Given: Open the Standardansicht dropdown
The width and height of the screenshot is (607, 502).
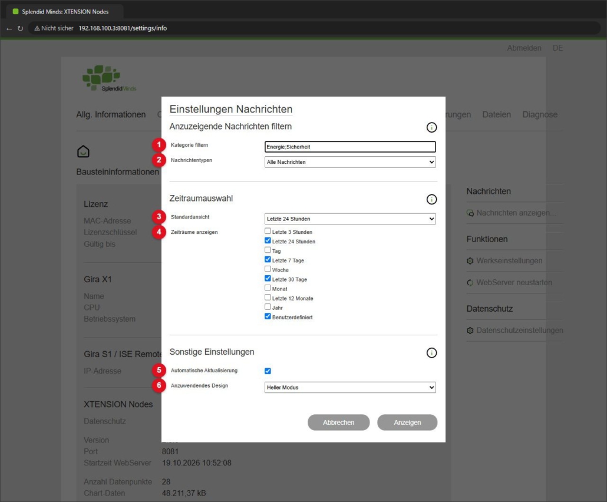Looking at the screenshot, I should pyautogui.click(x=350, y=219).
